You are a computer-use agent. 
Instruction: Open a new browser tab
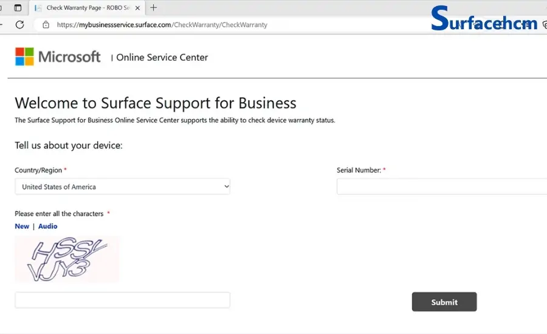pyautogui.click(x=154, y=8)
